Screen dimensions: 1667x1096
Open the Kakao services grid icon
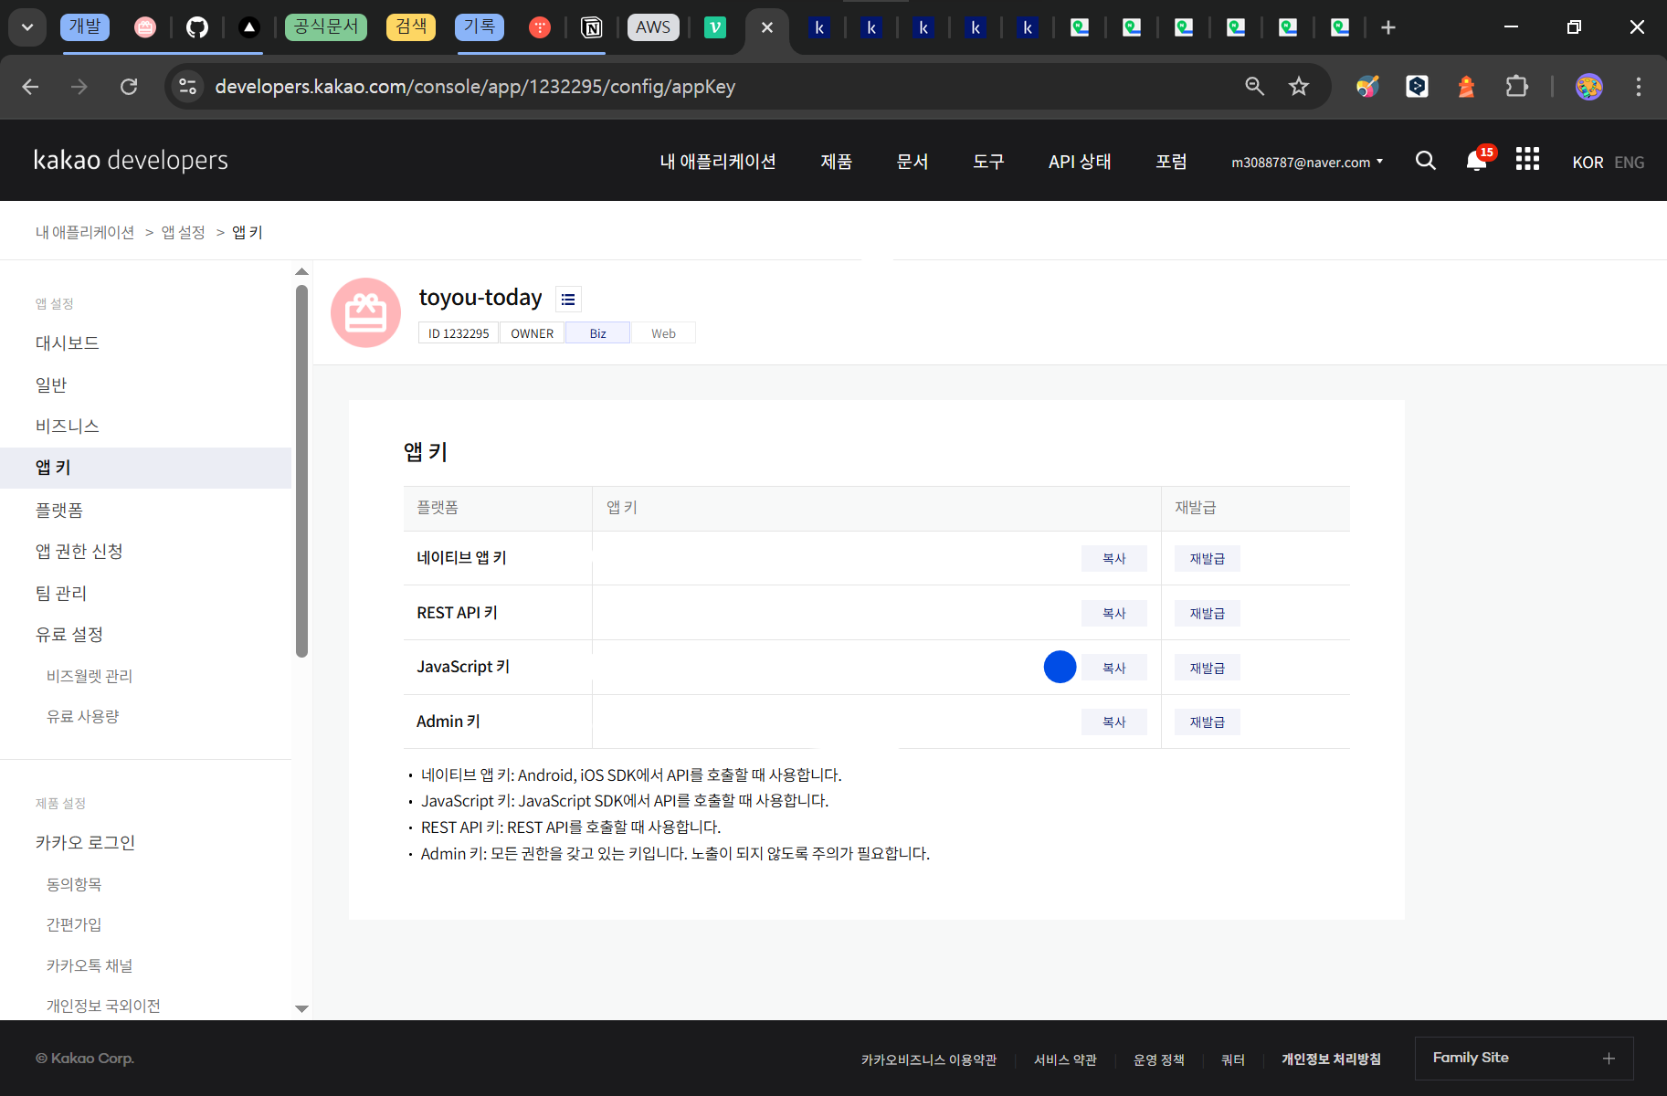click(x=1527, y=160)
